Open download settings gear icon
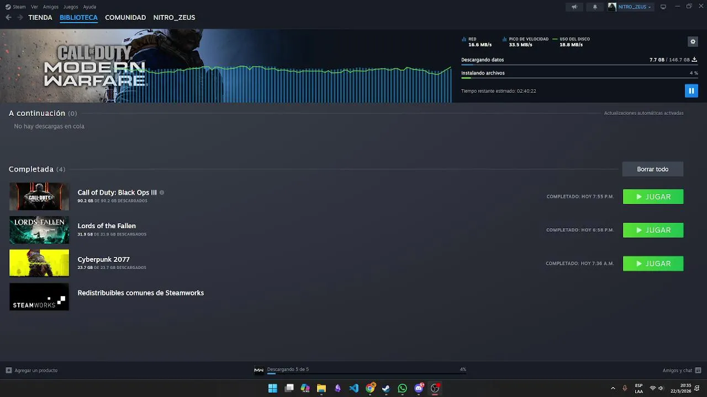The height and width of the screenshot is (397, 707). [x=693, y=41]
